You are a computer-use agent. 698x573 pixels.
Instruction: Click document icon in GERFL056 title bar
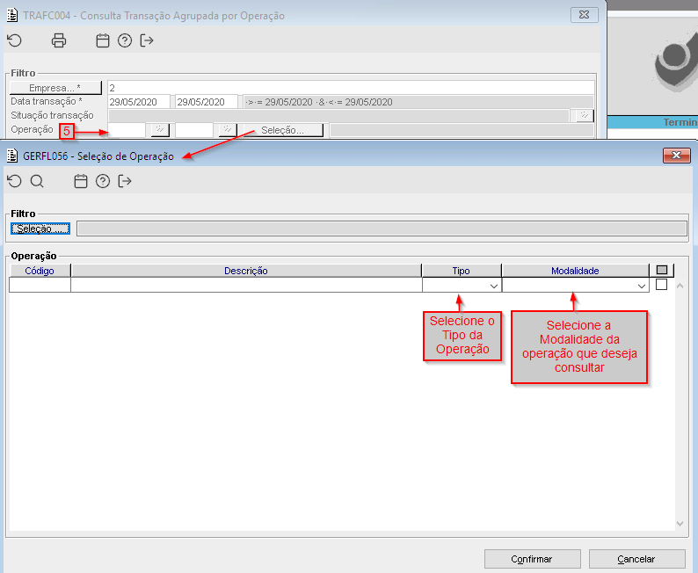(12, 156)
